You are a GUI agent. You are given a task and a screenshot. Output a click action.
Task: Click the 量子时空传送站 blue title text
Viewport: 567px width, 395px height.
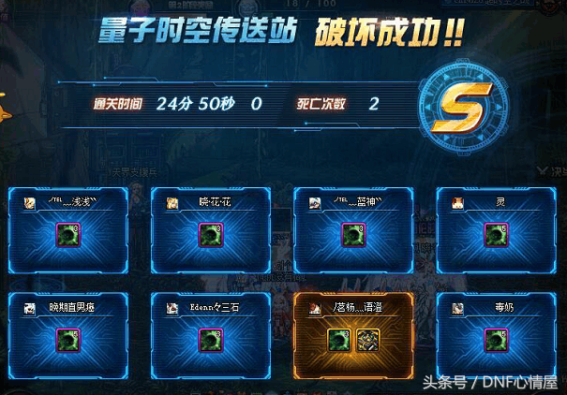198,30
